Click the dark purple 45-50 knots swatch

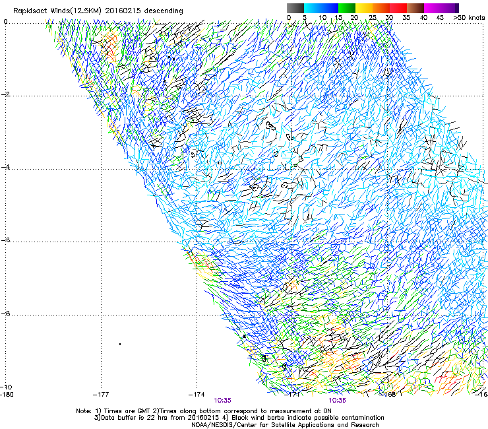click(450, 8)
